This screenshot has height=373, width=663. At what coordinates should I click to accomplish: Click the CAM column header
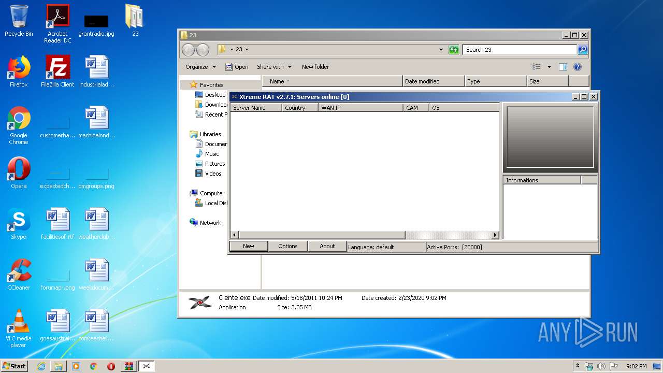click(416, 108)
